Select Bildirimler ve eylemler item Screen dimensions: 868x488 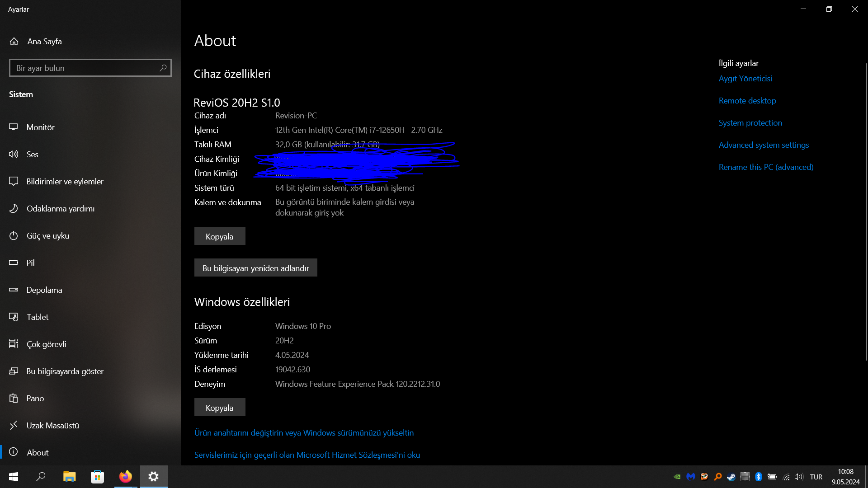pyautogui.click(x=65, y=182)
